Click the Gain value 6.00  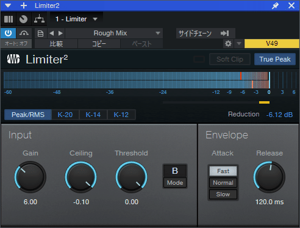[x=30, y=202]
